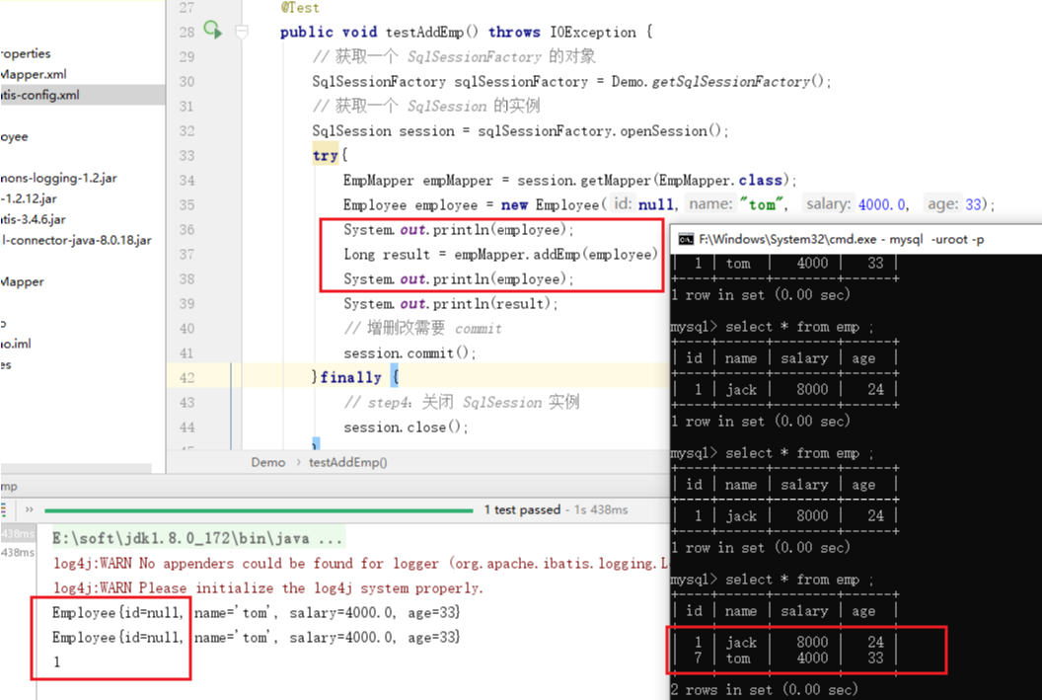Viewport: 1042px width, 700px height.
Task: Click the 'id:' parameter hint
Action: (623, 204)
